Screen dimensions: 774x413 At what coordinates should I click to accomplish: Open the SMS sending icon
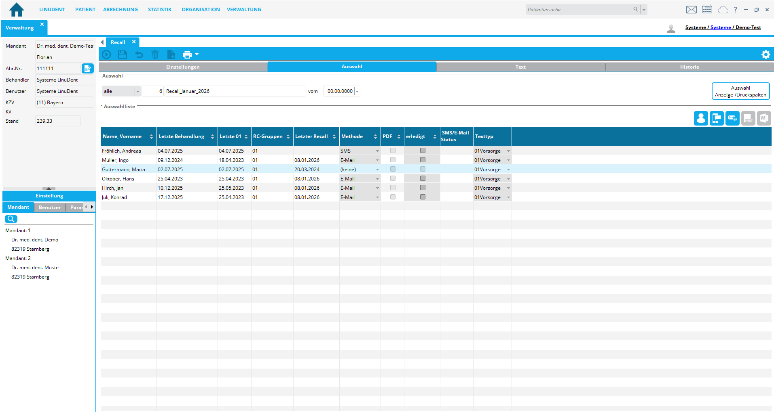[x=717, y=118]
